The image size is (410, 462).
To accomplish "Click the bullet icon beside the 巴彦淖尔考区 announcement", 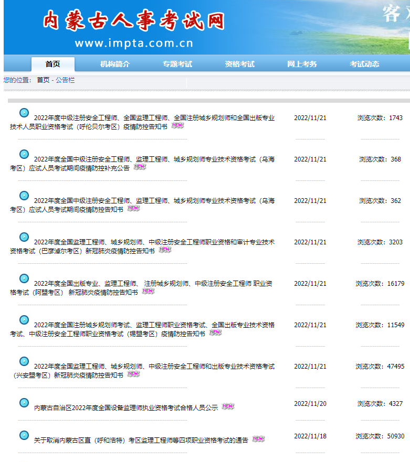I will (24, 237).
